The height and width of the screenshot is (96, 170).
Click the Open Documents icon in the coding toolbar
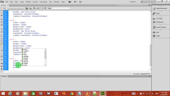click(2, 13)
